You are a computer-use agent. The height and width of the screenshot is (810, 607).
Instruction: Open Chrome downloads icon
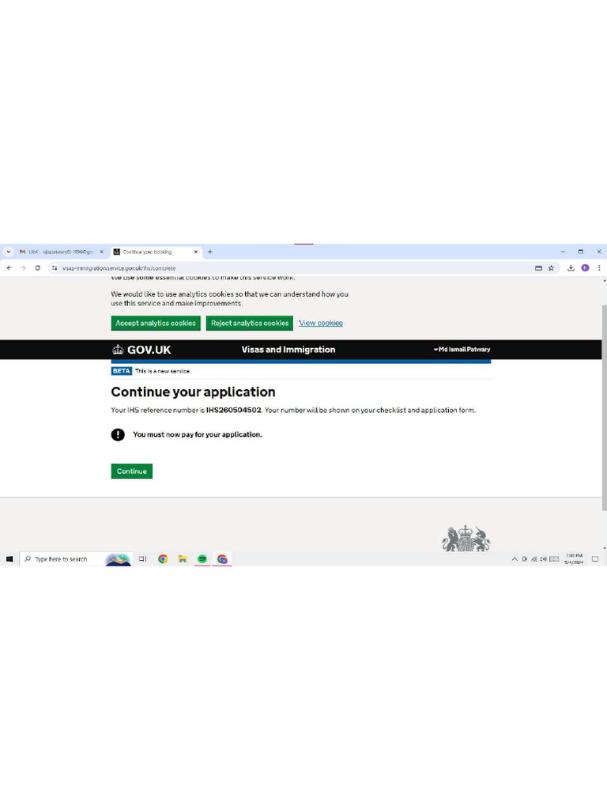click(x=571, y=268)
